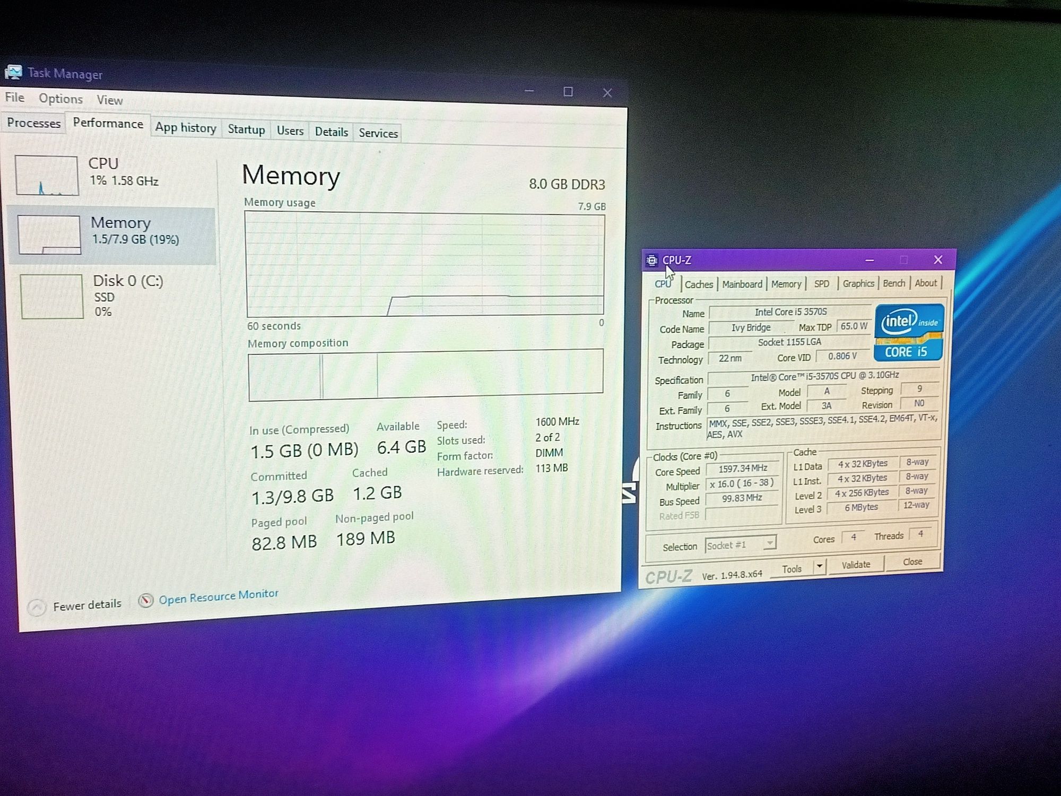Open the Socket #1 selection dropdown

coord(741,544)
